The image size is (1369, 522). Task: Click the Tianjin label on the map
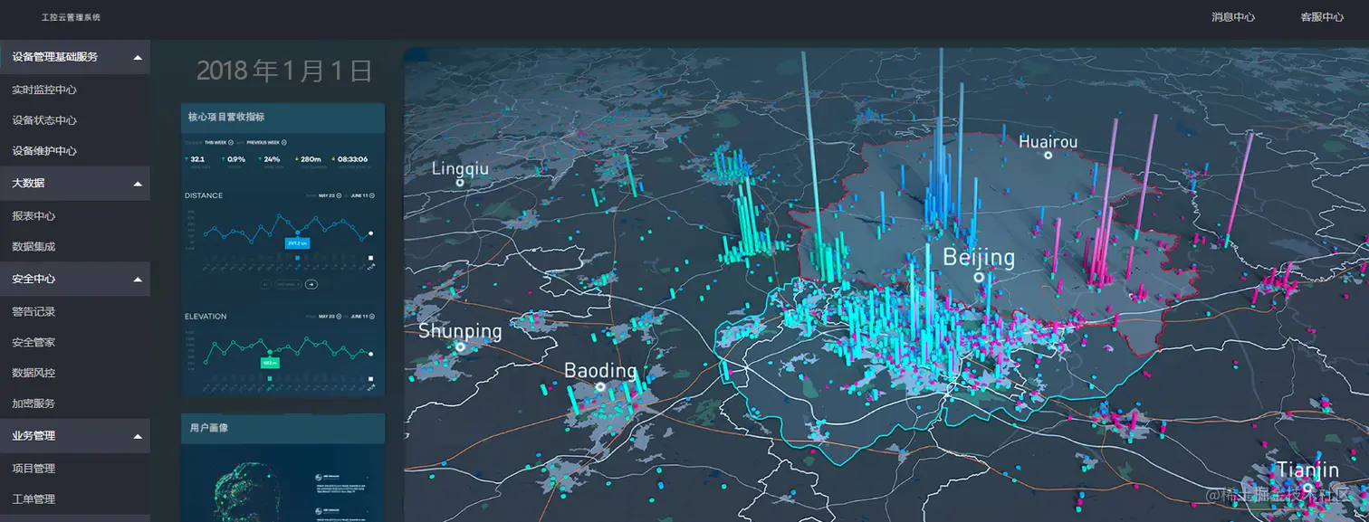(x=1307, y=470)
